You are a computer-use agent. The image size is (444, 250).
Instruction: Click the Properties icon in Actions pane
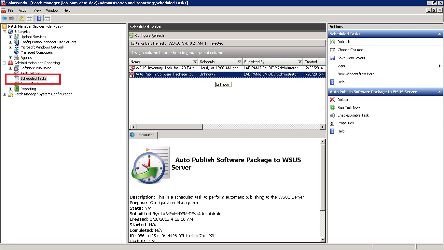coord(332,123)
